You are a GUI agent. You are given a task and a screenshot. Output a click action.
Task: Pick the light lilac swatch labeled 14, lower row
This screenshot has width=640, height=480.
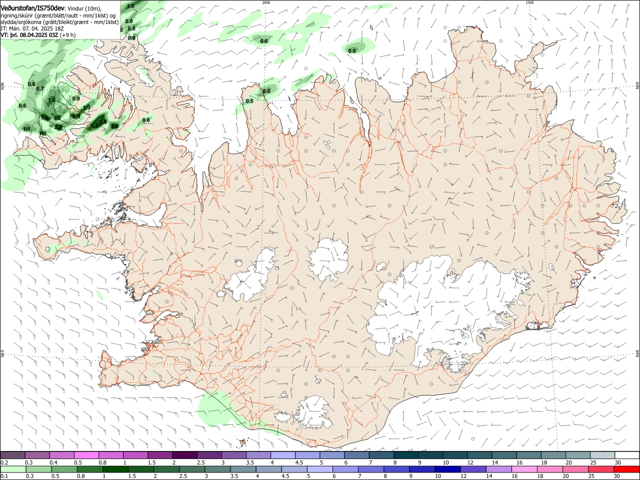click(498, 469)
